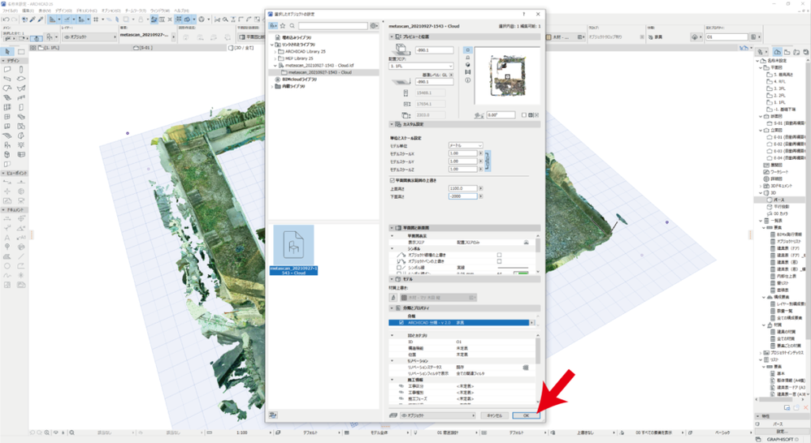Toggle the scale chain-link lock icon
Screen dimensions: 811x443
click(x=488, y=161)
